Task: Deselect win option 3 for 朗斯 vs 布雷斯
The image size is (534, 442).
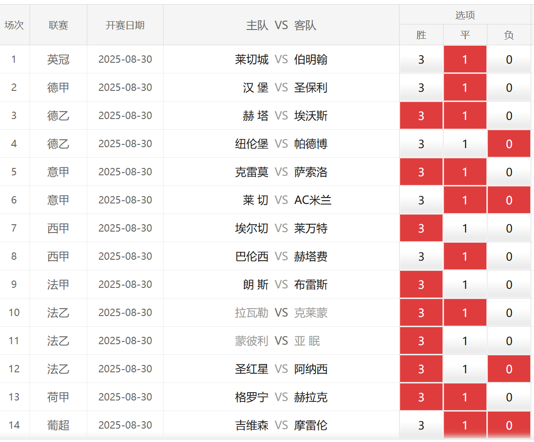Action: [421, 285]
